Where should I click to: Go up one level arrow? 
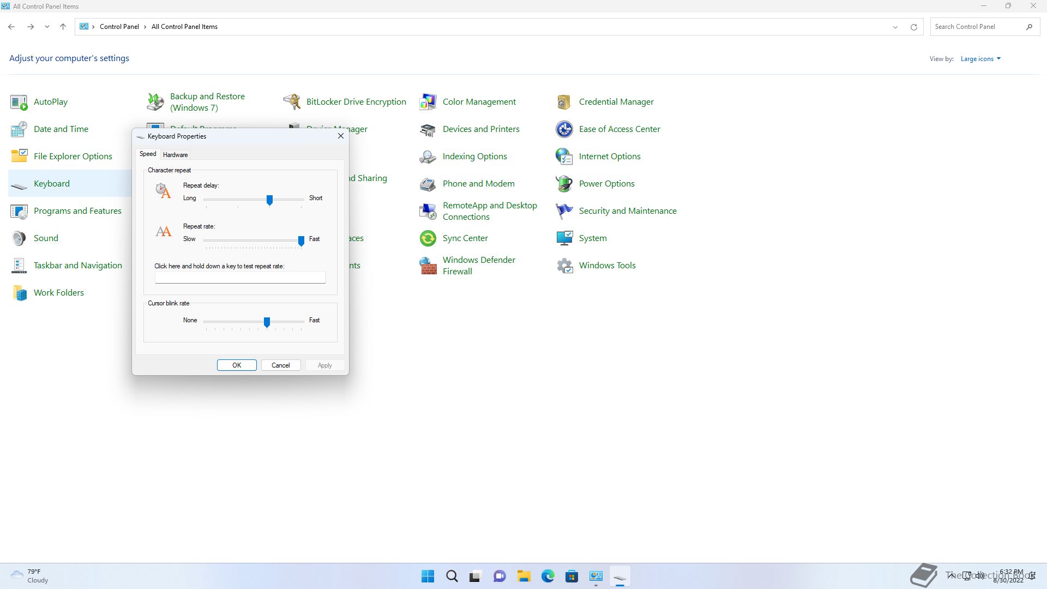[63, 27]
